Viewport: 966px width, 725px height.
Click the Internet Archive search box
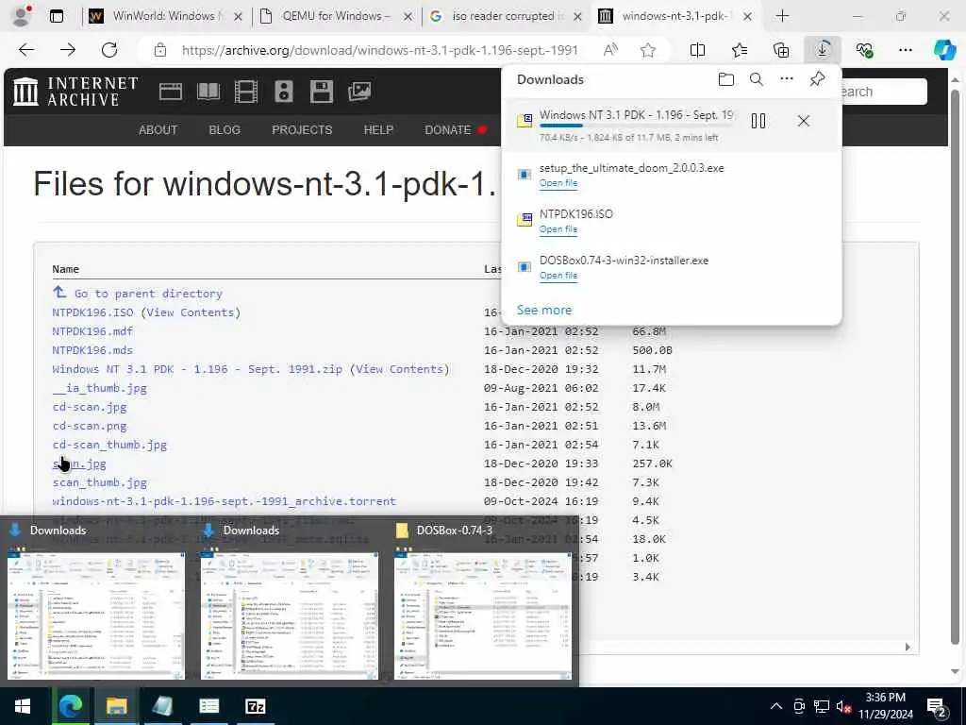pos(885,92)
